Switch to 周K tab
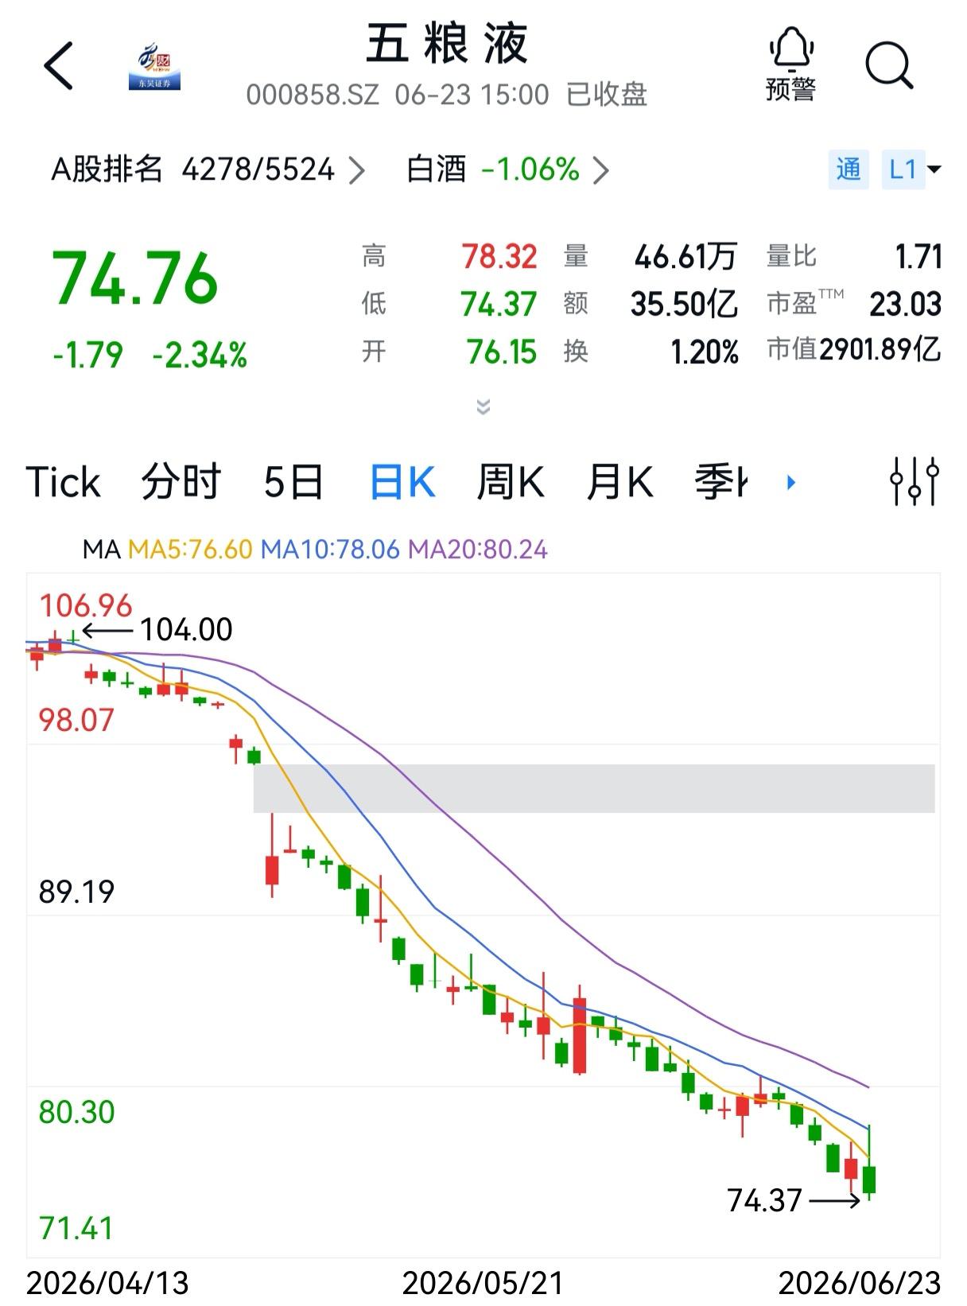Image resolution: width=967 pixels, height=1306 pixels. 510,482
